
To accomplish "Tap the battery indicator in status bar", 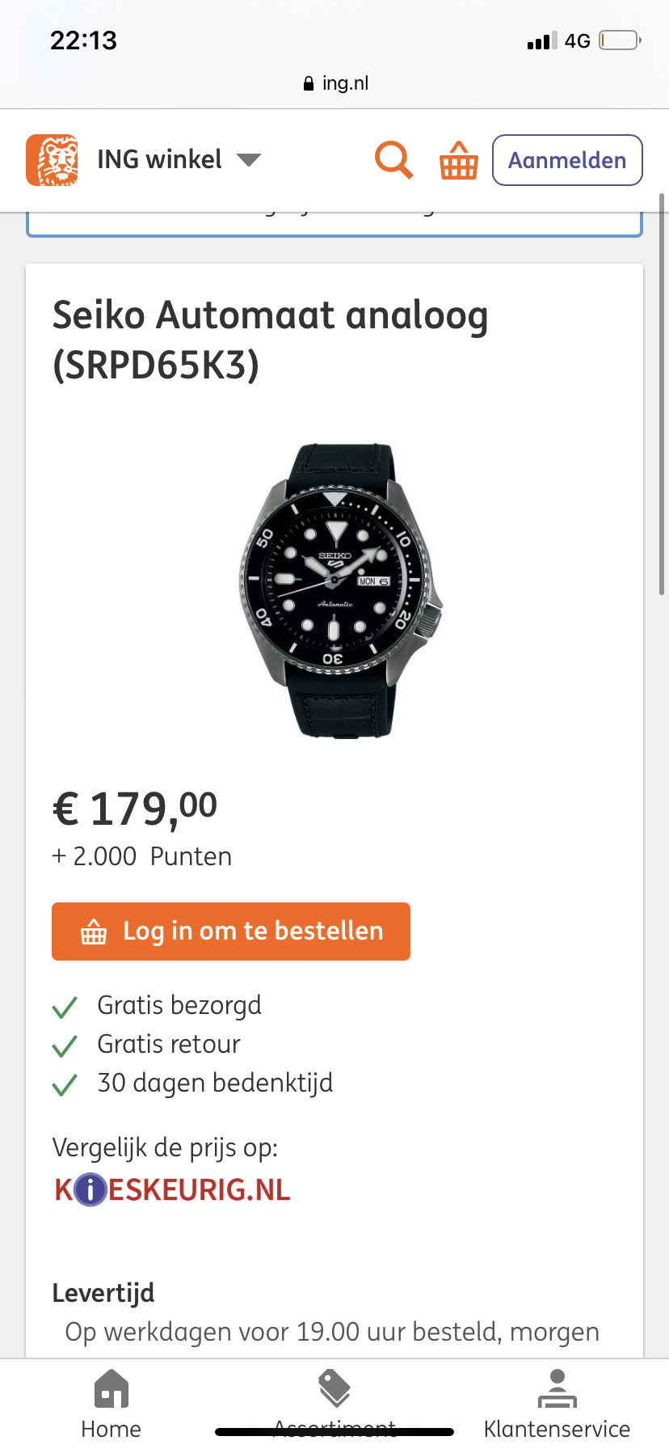I will coord(619,40).
